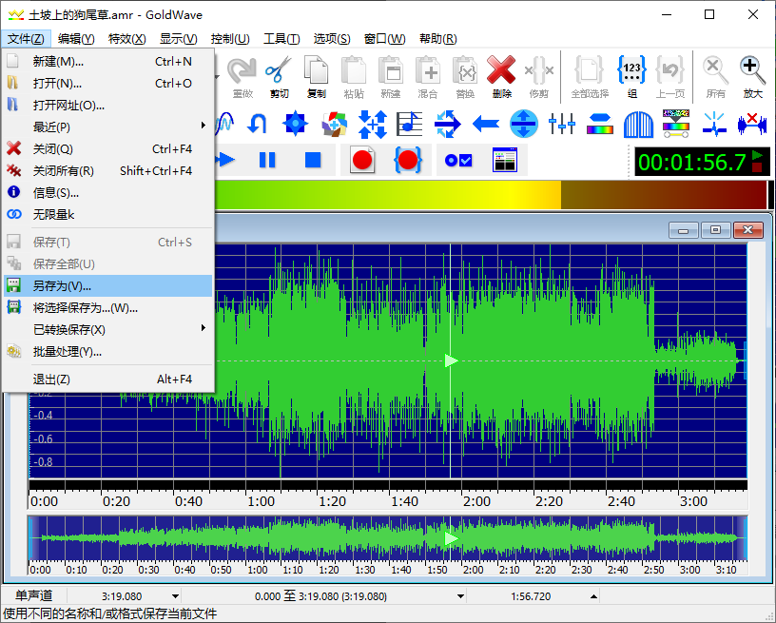Click the control properties checkmark icon
The image size is (776, 623).
point(459,160)
